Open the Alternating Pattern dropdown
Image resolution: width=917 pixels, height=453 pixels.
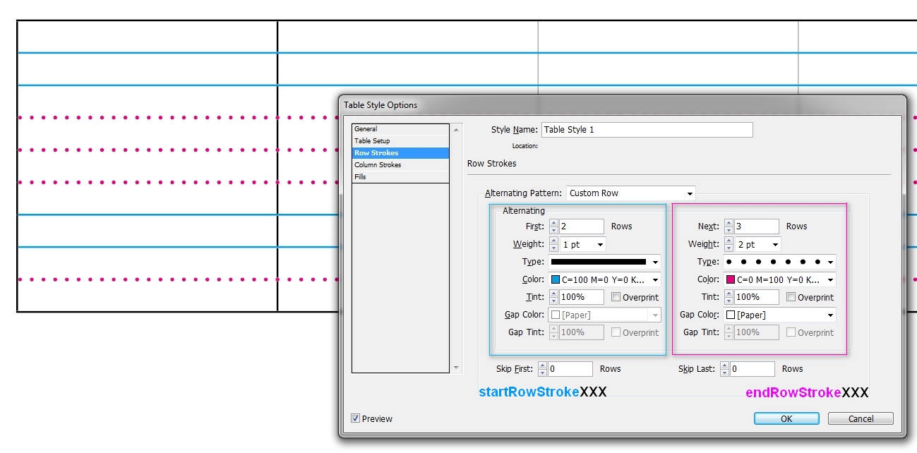630,193
